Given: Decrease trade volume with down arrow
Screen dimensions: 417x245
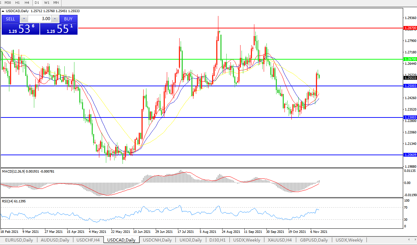Looking at the screenshot, I should [x=24, y=19].
